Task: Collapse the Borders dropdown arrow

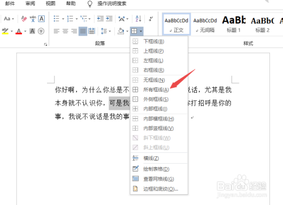Action: point(141,31)
